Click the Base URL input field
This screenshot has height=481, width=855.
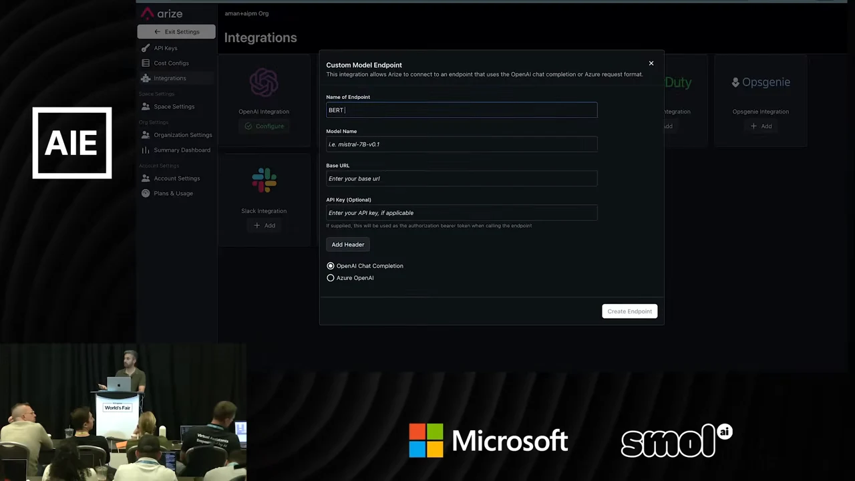(x=462, y=178)
